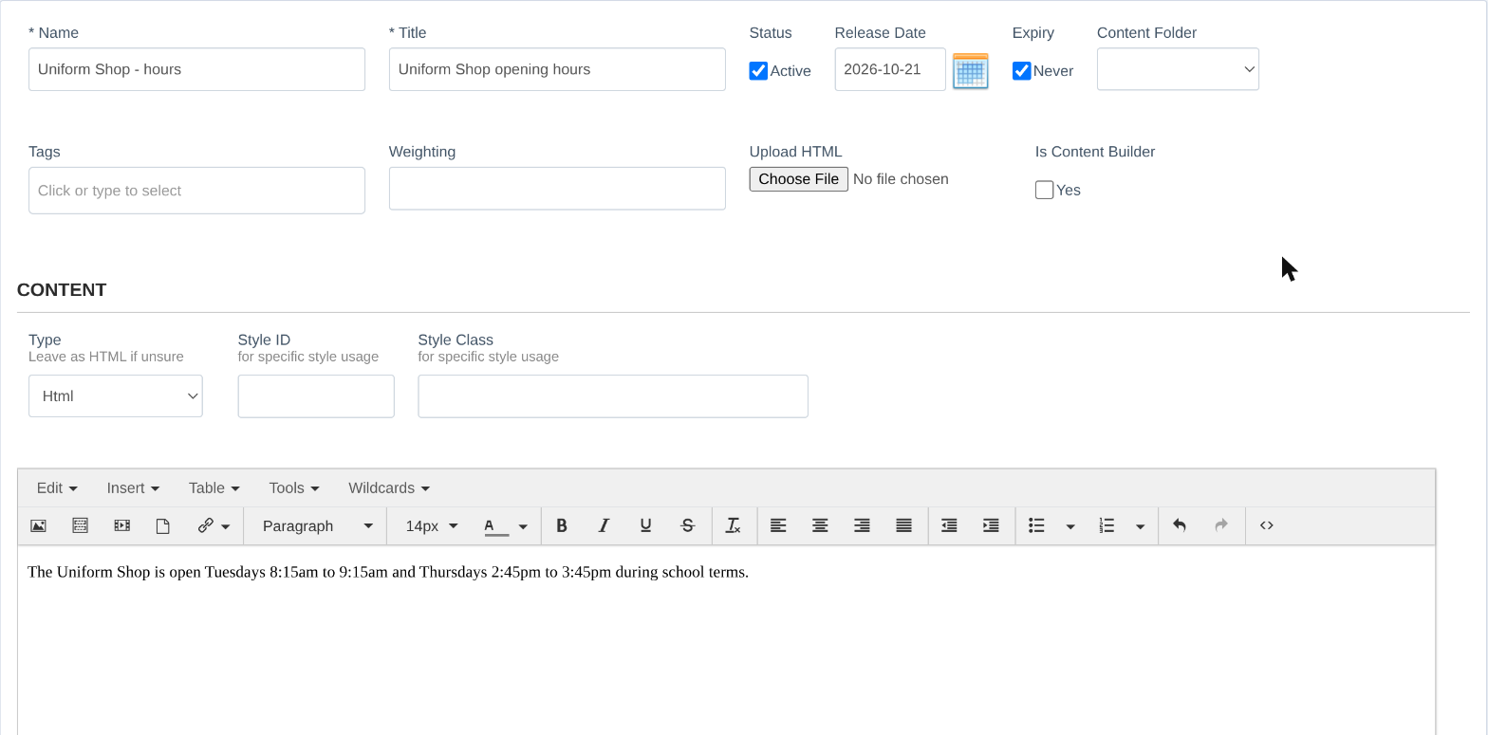Align text to the right
Image resolution: width=1488 pixels, height=735 pixels.
pyautogui.click(x=862, y=525)
